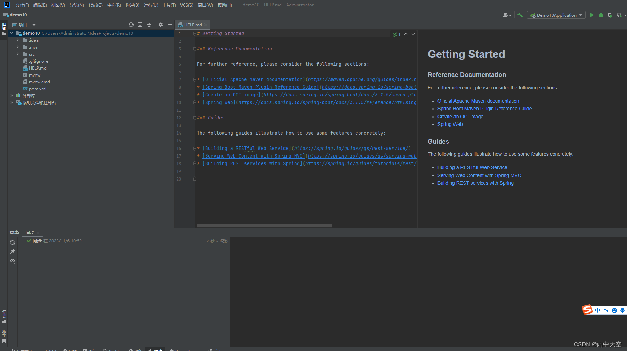The width and height of the screenshot is (627, 351).
Task: Select mvnw.cmd file in project tree
Action: 39,82
